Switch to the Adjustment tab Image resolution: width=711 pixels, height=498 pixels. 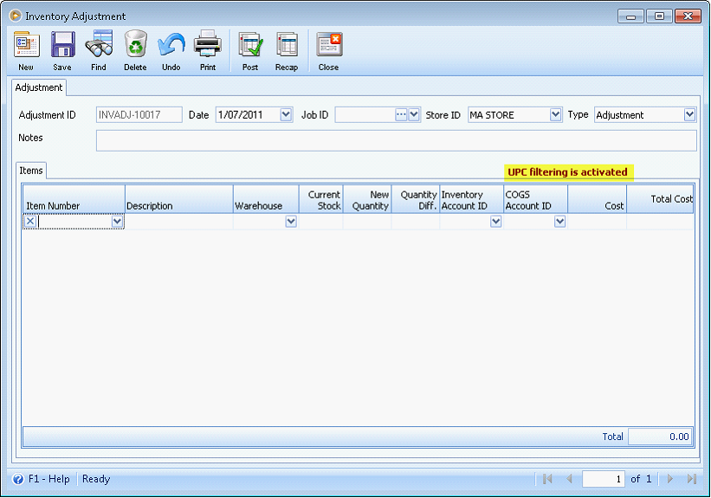point(39,87)
